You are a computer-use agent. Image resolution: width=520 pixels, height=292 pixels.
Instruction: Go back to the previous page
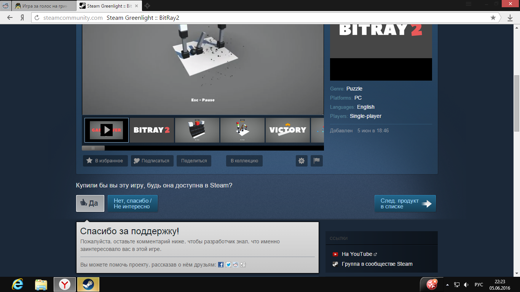point(10,17)
